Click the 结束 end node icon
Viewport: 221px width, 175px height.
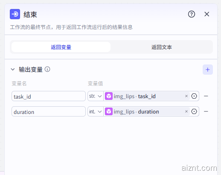click(x=15, y=14)
